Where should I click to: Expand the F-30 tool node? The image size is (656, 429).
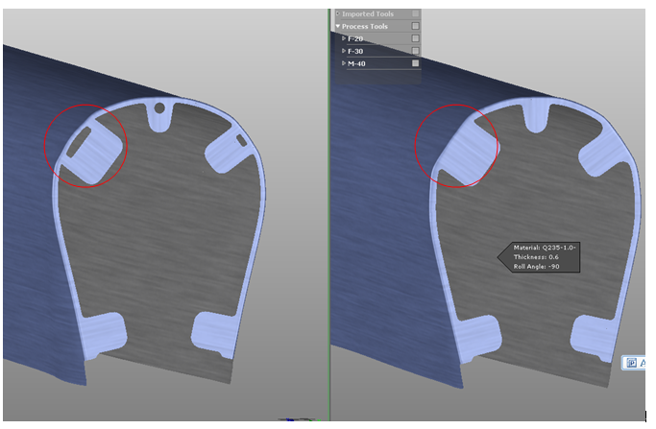[x=344, y=51]
